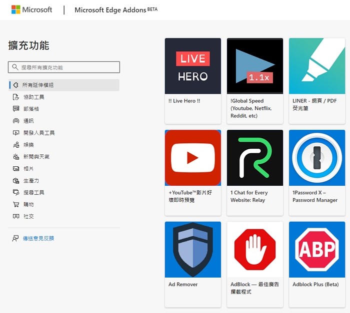Viewport: 350px width, 313px height.
Task: Click the 搜尋所有擴充功能 search field
Action: (64, 67)
